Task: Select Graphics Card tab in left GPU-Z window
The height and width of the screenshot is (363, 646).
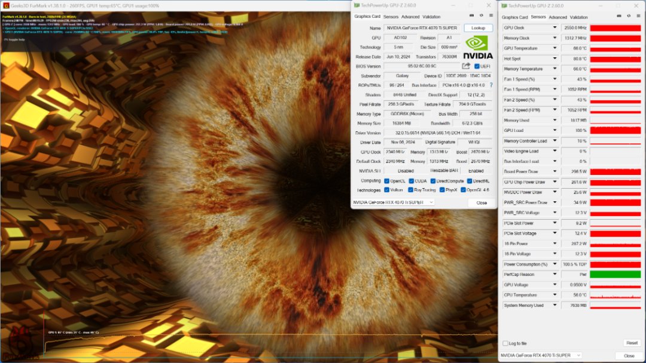Action: click(367, 17)
